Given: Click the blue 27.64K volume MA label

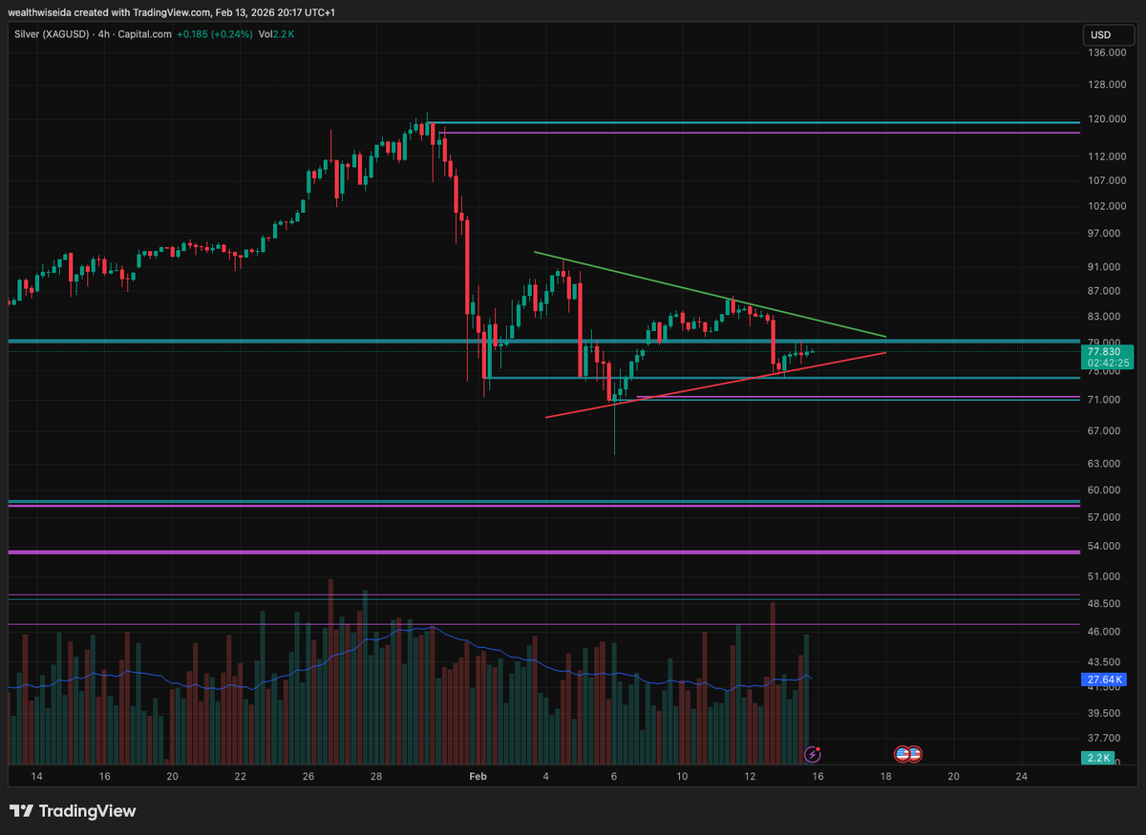Looking at the screenshot, I should point(1104,680).
